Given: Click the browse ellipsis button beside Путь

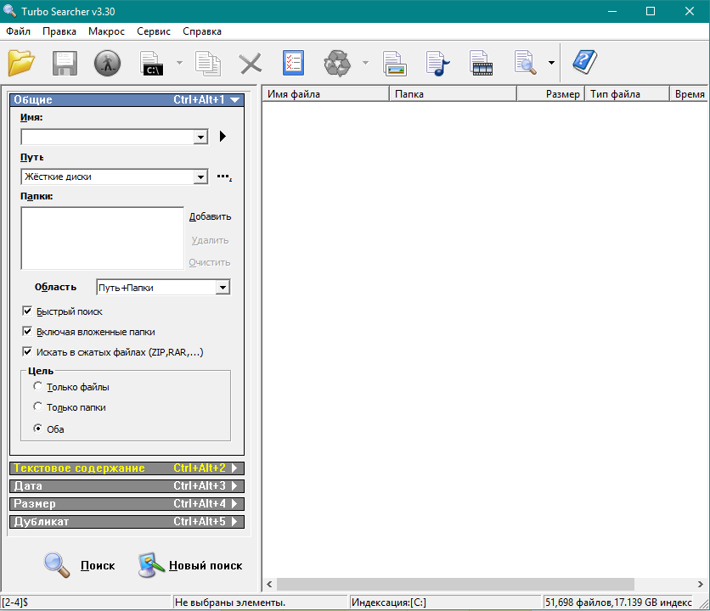Looking at the screenshot, I should click(x=224, y=177).
